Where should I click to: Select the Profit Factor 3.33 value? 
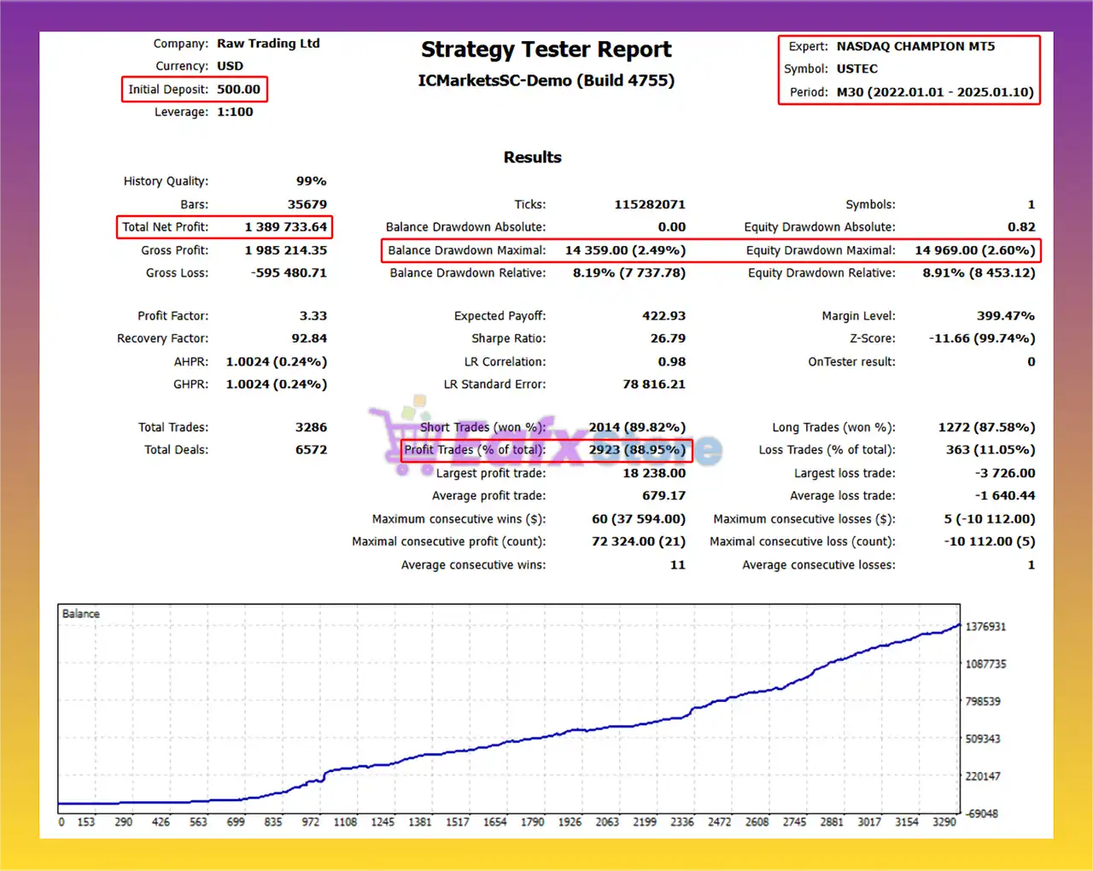(x=313, y=316)
